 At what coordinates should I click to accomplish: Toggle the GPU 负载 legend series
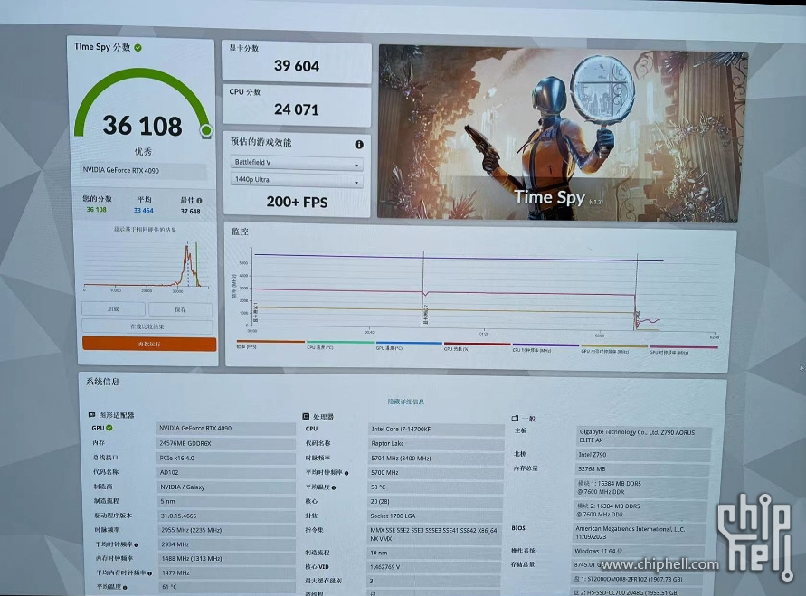coord(477,346)
